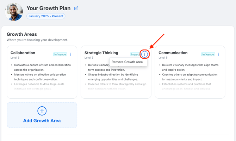Click the Influence tag on Collaboration card

pos(60,54)
